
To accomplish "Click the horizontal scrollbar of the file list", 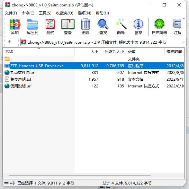I will pyautogui.click(x=80, y=176).
